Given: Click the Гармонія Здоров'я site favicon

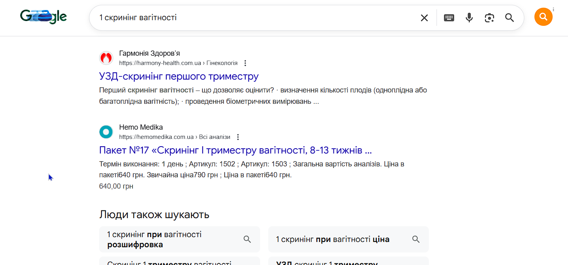Looking at the screenshot, I should tap(106, 58).
